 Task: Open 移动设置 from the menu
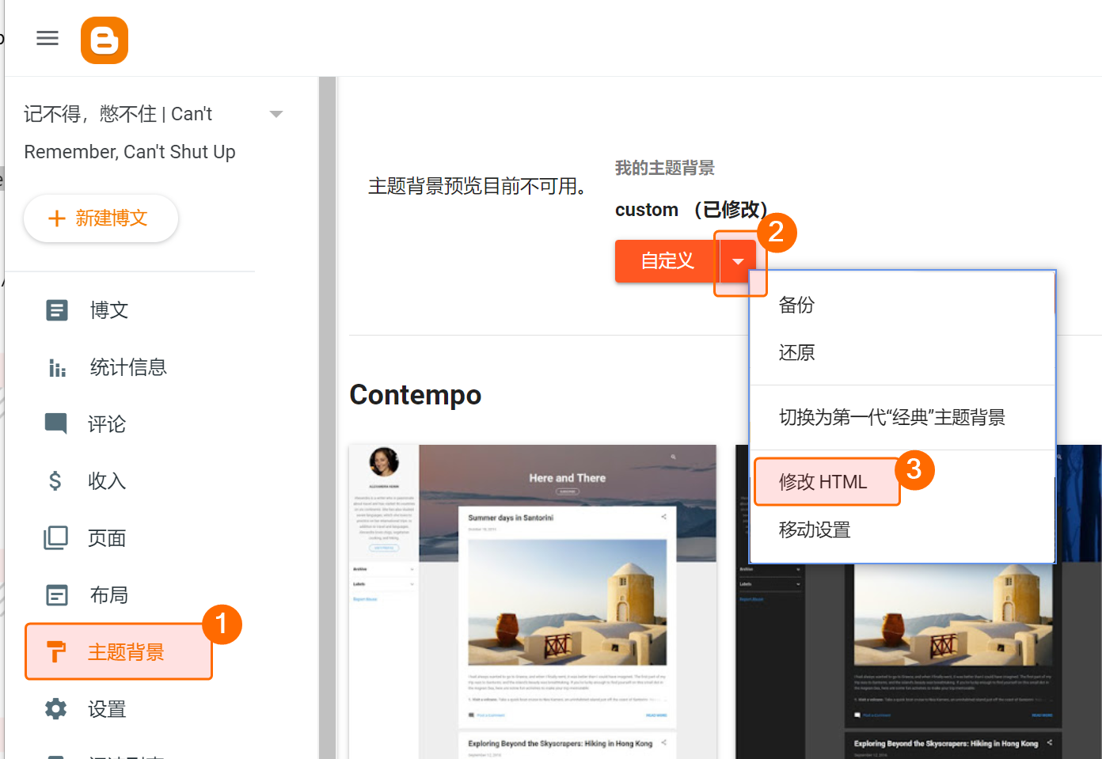point(815,530)
